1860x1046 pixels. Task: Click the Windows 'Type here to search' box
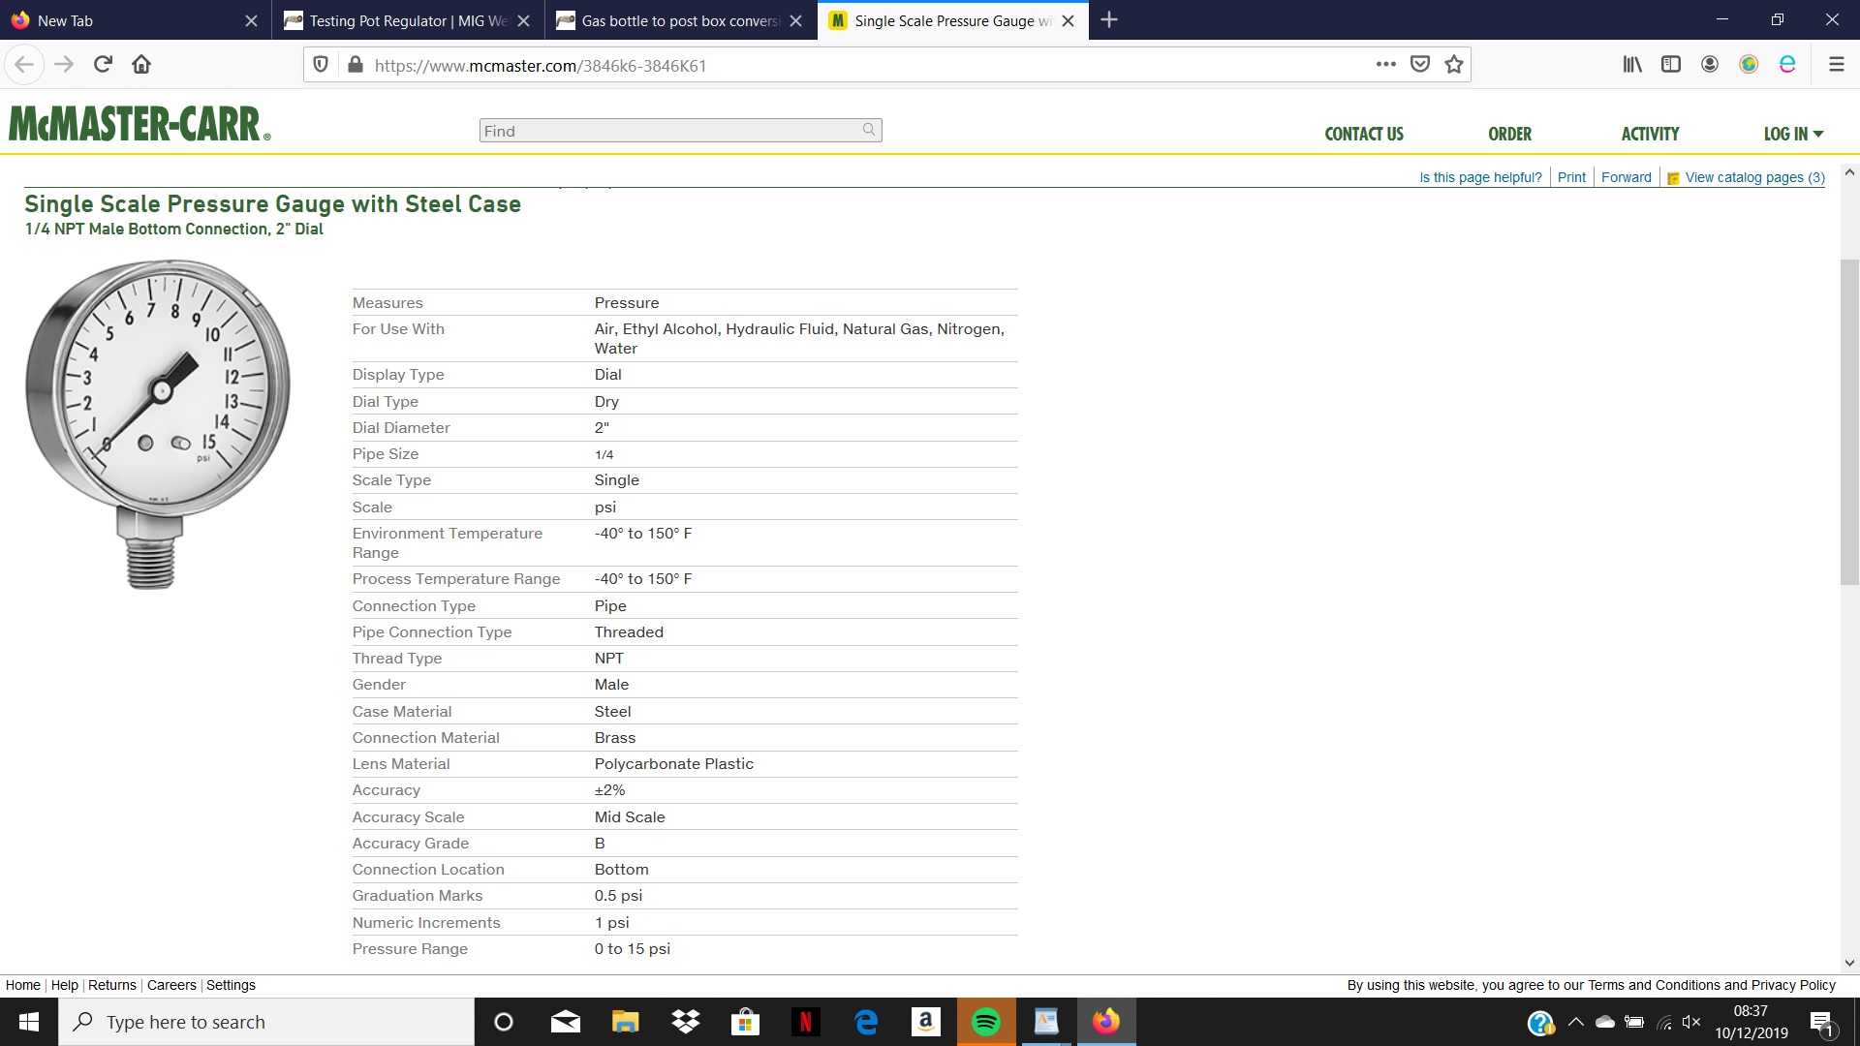(x=266, y=1022)
